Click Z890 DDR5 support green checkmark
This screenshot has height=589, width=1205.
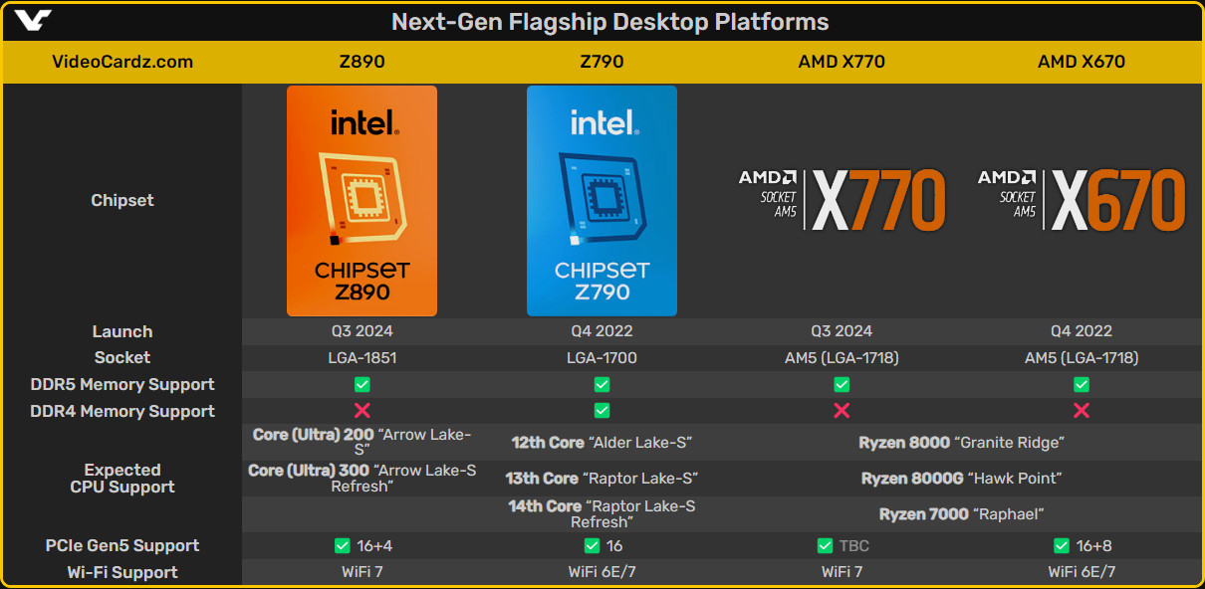click(x=361, y=384)
